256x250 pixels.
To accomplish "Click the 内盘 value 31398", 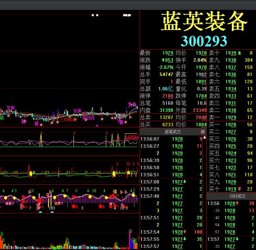I will [x=166, y=110].
